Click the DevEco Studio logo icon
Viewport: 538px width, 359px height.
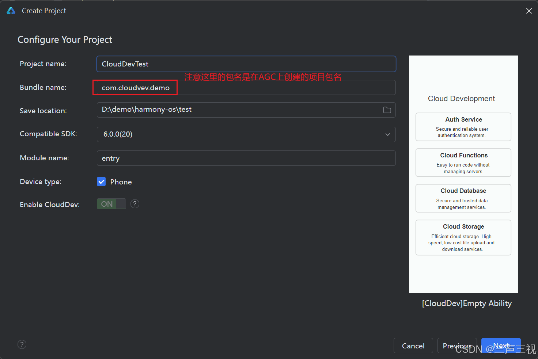(11, 11)
